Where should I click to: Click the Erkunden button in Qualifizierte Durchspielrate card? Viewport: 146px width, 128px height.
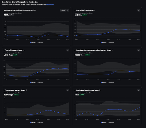pos(63,10)
